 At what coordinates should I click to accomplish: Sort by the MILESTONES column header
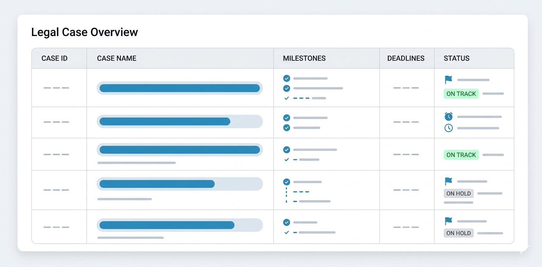click(x=304, y=58)
